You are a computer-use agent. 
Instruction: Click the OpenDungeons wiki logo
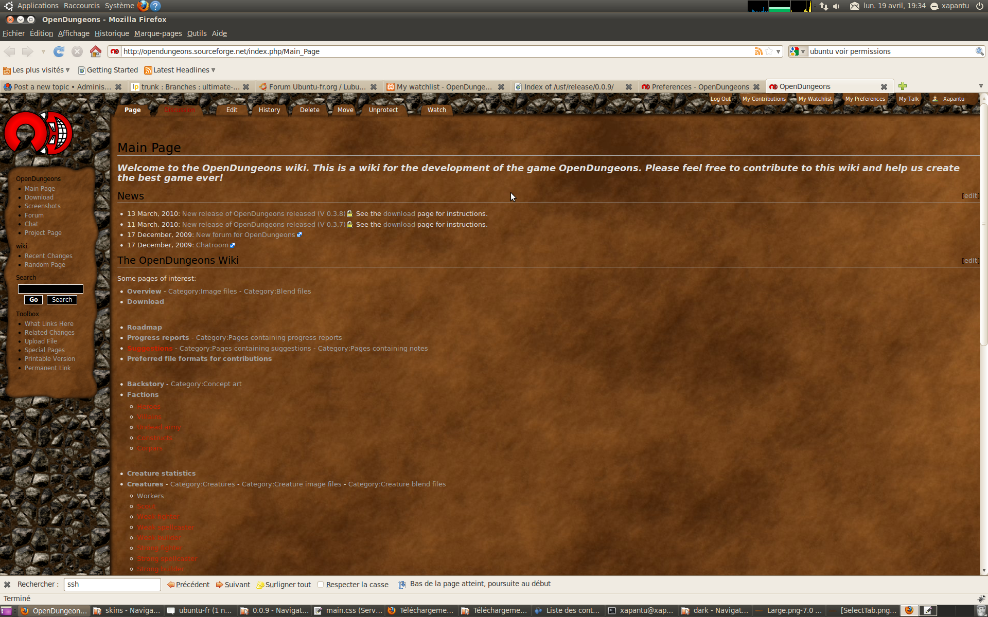tap(38, 133)
